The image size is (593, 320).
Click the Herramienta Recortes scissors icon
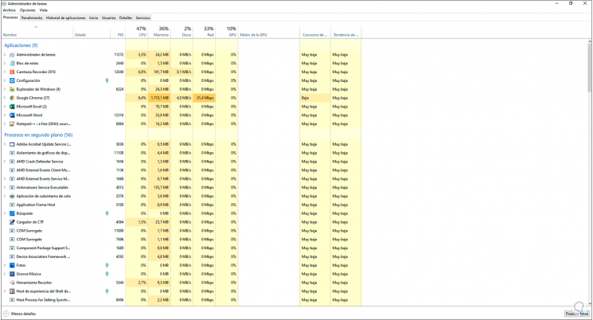12,283
